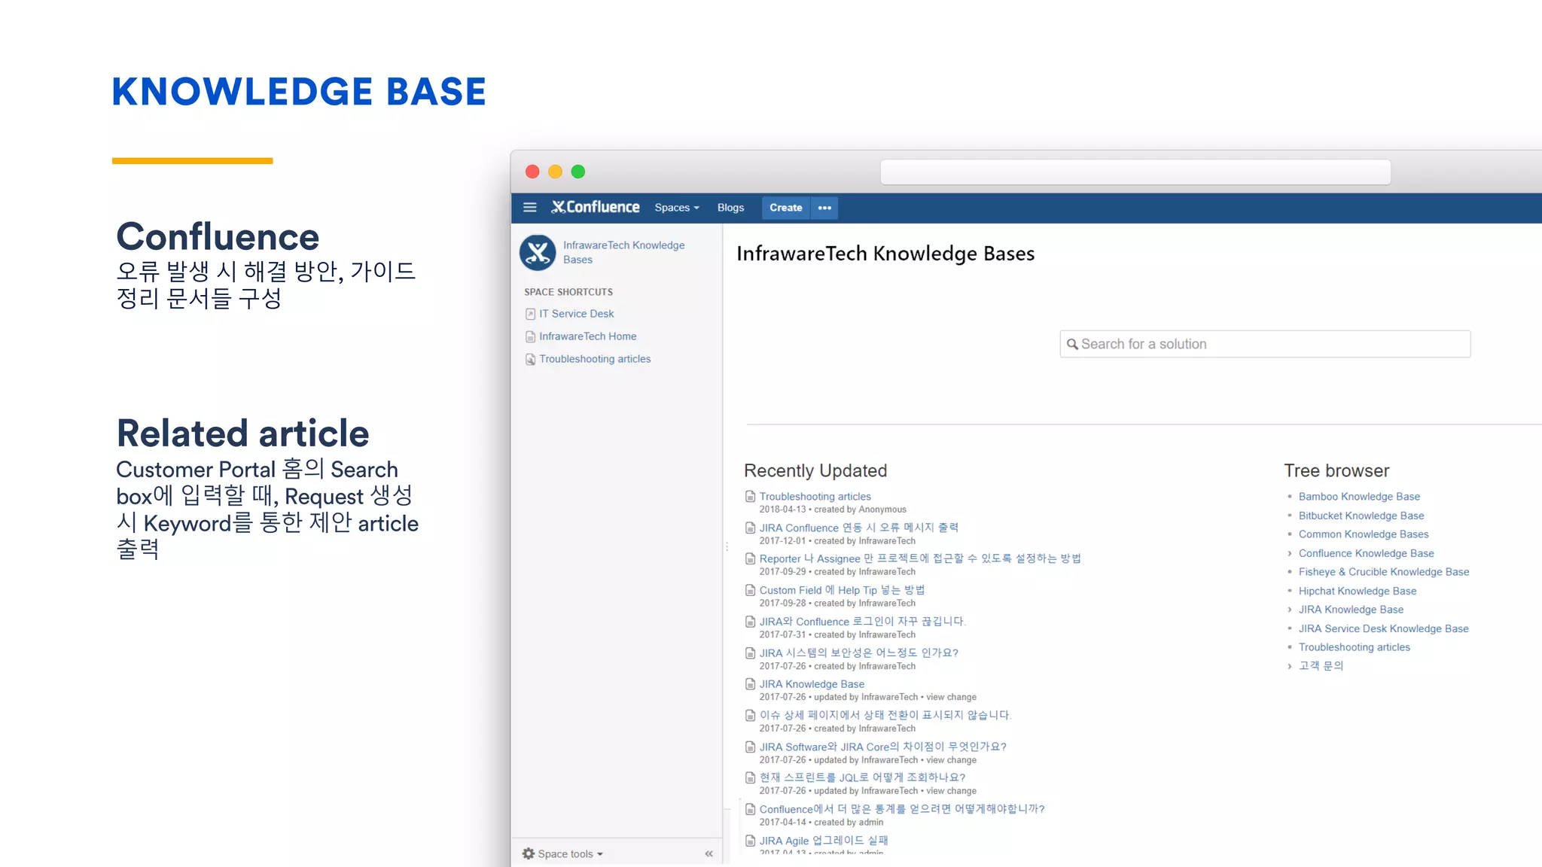Open IT Service Desk shortcut link
Viewport: 1542px width, 867px height.
tap(577, 314)
